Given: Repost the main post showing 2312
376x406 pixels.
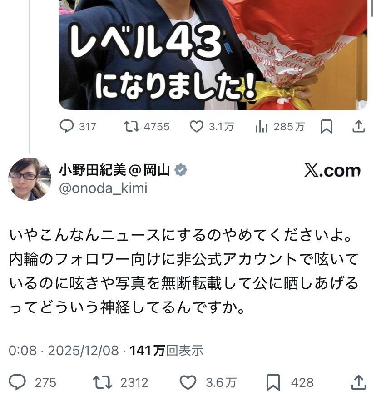Looking at the screenshot, I should (120, 382).
